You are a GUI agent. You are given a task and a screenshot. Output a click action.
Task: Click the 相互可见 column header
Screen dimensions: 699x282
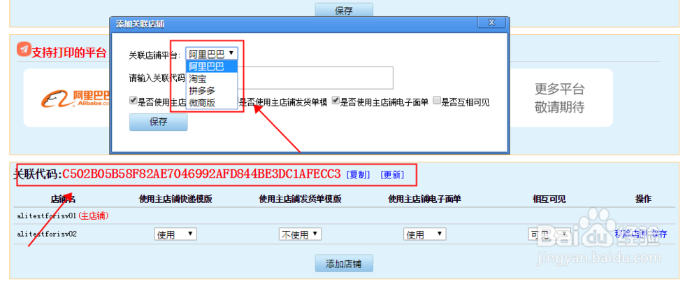tap(549, 199)
